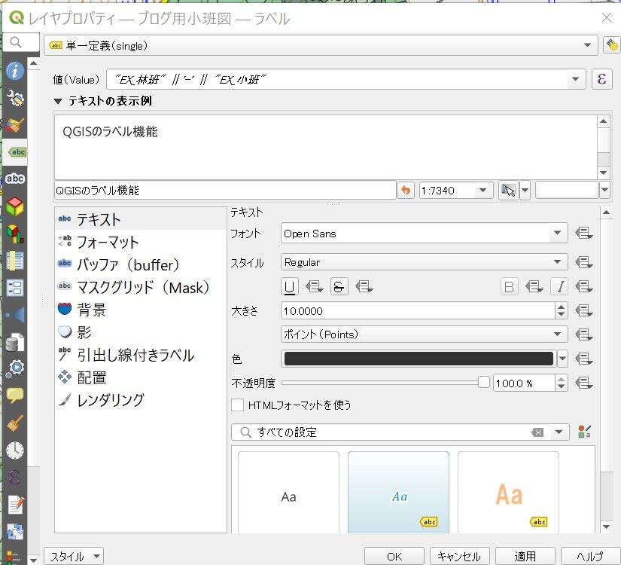Select the Shadow (影) settings item
This screenshot has width=621, height=565.
tap(140, 332)
